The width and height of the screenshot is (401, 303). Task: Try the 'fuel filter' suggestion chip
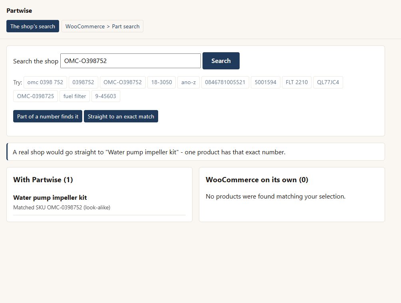(75, 96)
